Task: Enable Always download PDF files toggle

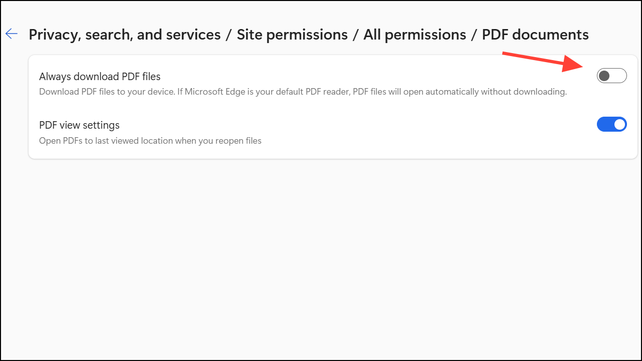Action: (611, 76)
